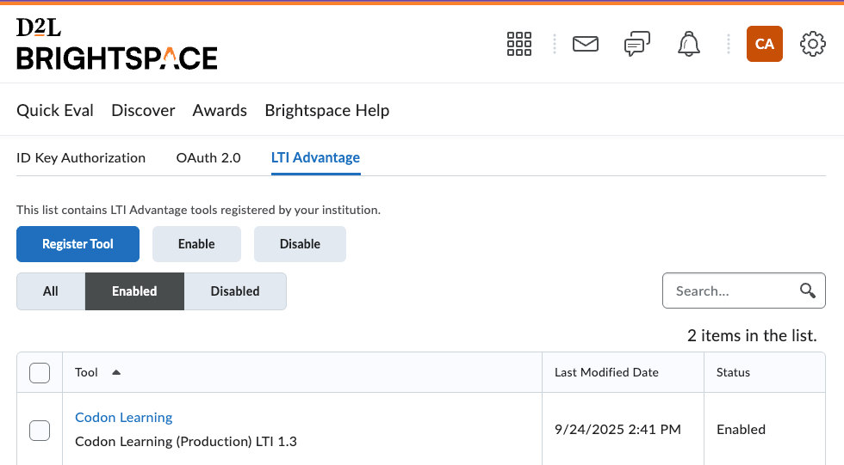Click the Enable button

(x=196, y=244)
